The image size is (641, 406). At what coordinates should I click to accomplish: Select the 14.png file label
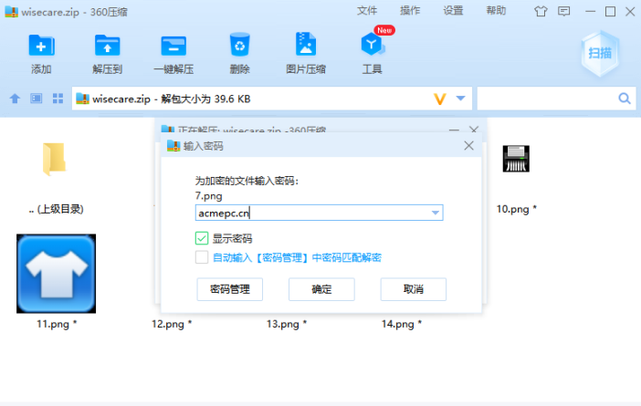(x=402, y=324)
